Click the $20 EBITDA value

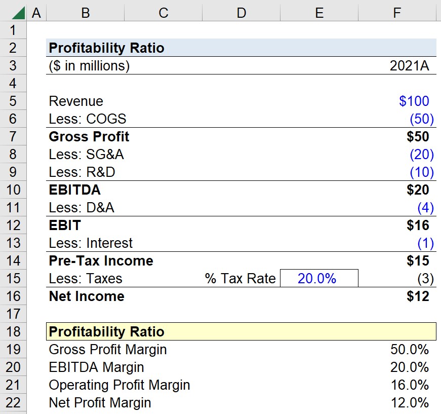tap(418, 190)
